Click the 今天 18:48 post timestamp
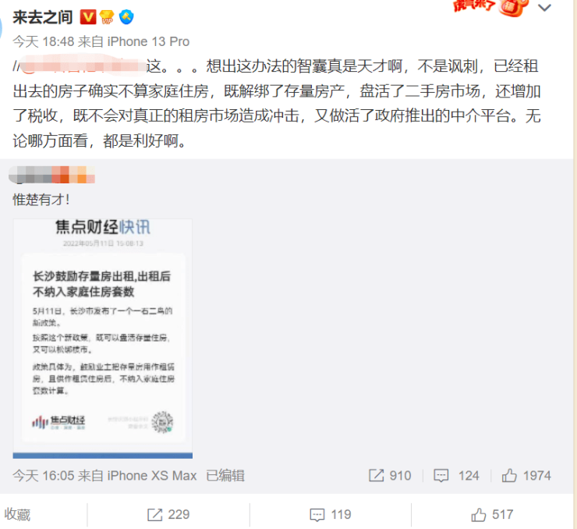Screen dimensions: 577x529 coord(44,41)
